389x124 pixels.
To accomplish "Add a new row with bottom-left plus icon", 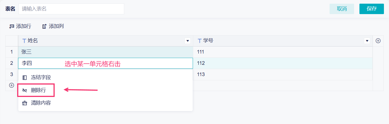I will tap(12, 85).
